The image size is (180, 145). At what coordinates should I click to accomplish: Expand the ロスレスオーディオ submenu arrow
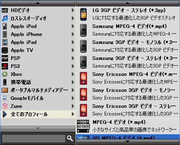73,18
